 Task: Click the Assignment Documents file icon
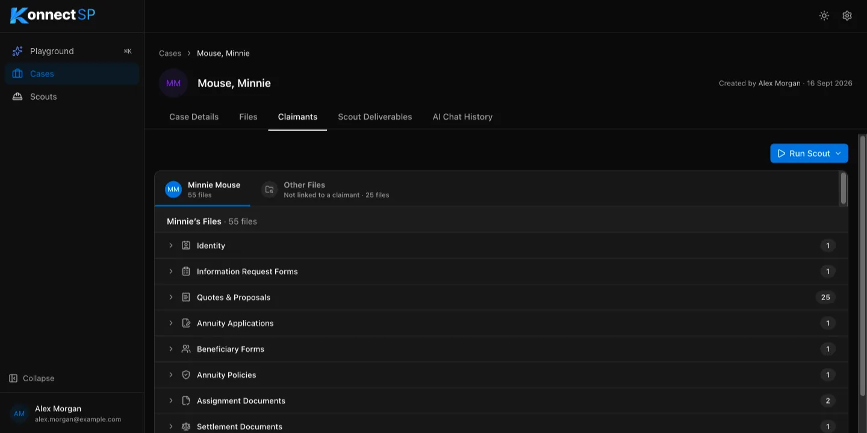[x=186, y=401]
